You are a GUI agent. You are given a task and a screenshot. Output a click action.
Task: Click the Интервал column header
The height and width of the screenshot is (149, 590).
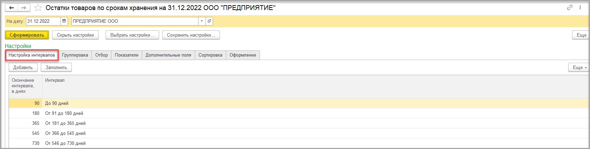(x=316, y=86)
